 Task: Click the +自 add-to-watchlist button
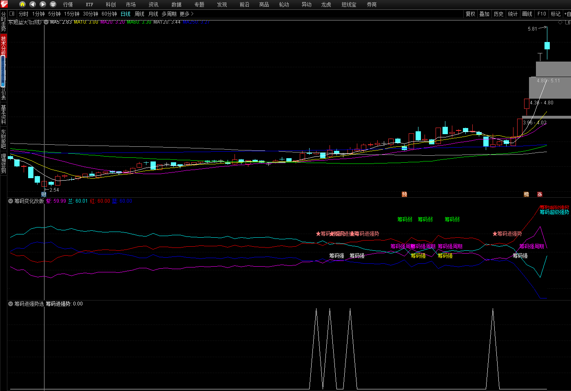click(x=567, y=14)
